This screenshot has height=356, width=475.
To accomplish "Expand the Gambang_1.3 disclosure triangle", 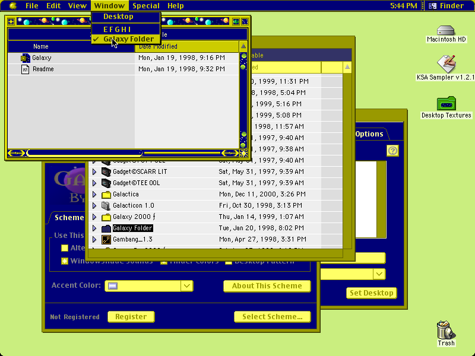I will pyautogui.click(x=94, y=240).
